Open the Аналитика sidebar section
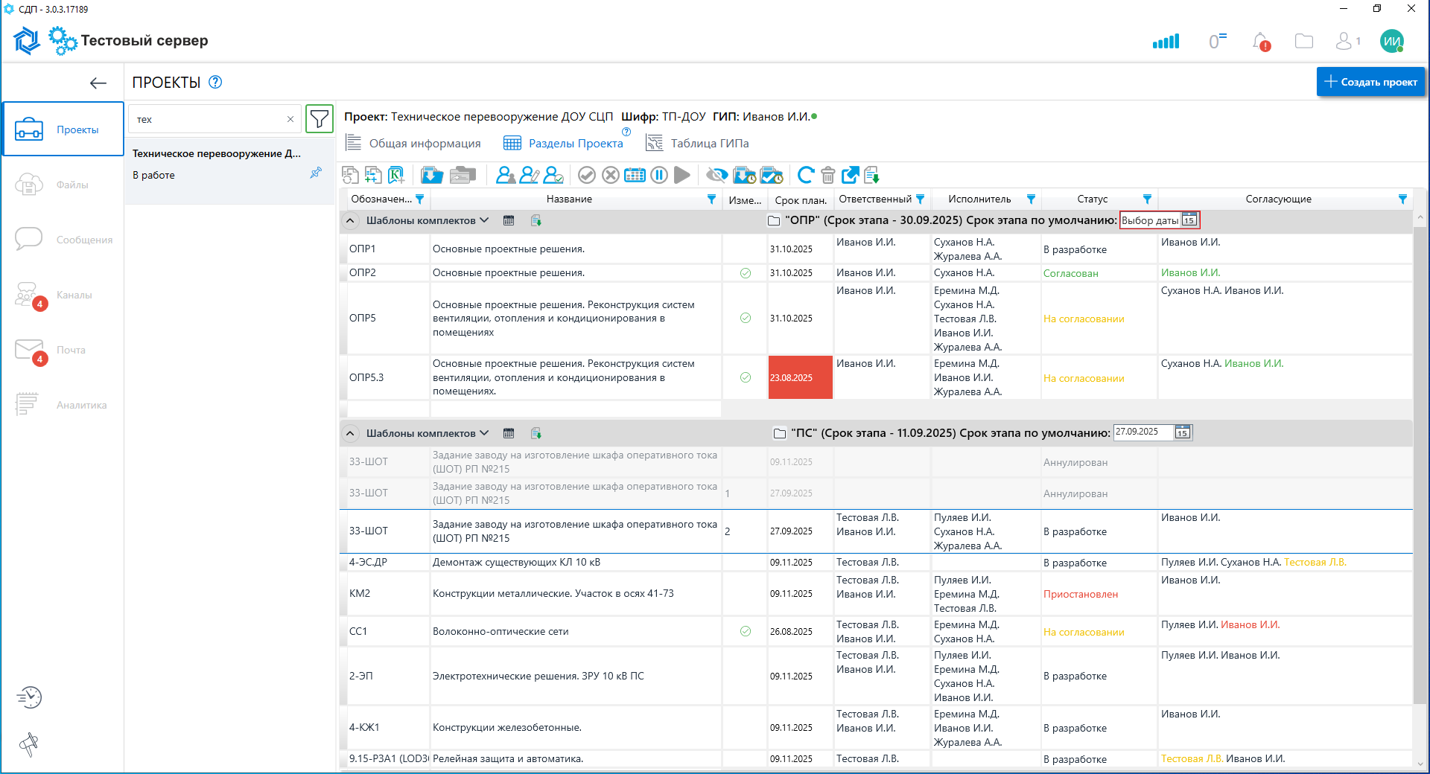The width and height of the screenshot is (1430, 774). click(63, 405)
